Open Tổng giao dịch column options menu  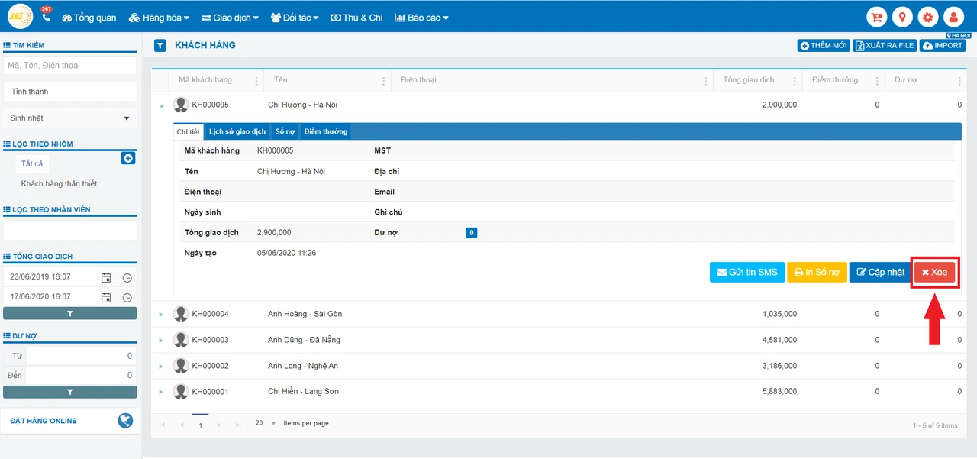point(795,80)
